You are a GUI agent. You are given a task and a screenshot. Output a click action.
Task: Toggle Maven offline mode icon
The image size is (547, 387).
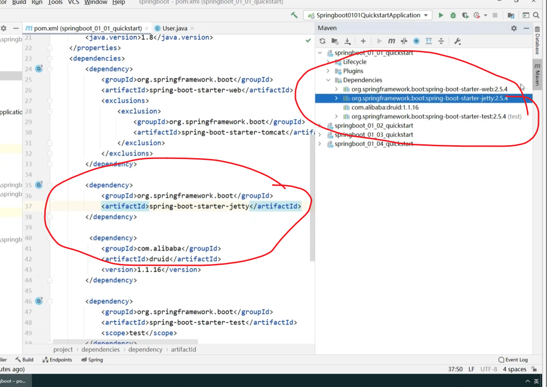(416, 41)
